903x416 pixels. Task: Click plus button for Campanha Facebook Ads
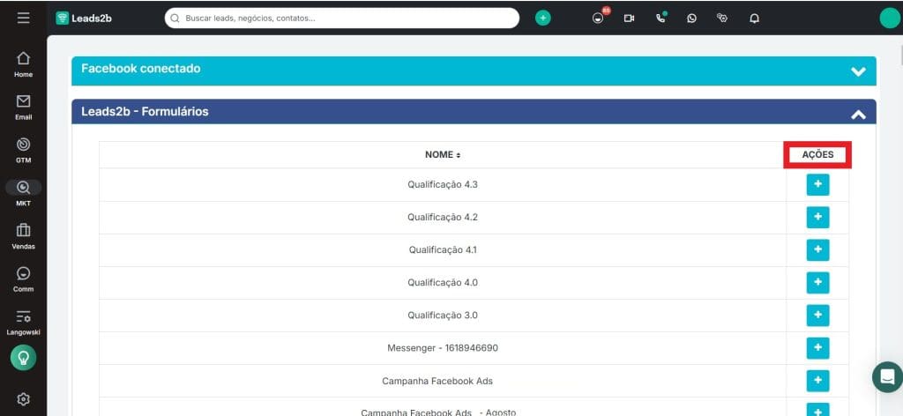coord(817,381)
